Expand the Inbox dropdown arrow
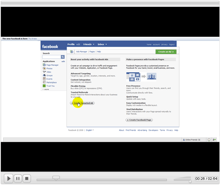 (107, 45)
